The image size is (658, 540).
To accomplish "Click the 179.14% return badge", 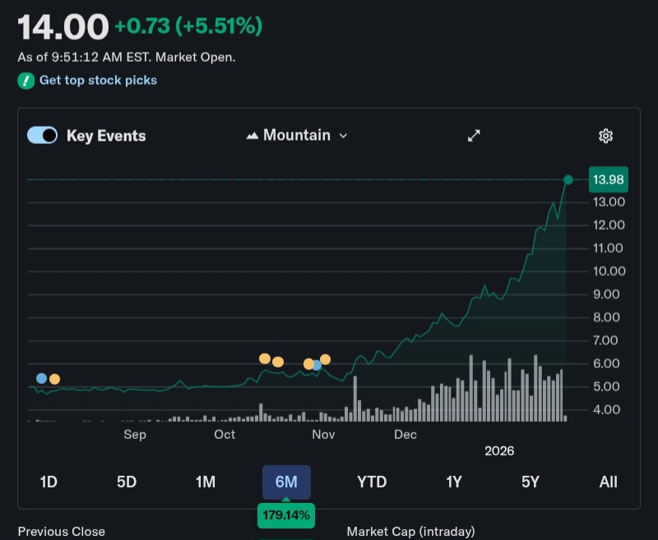I will [286, 515].
